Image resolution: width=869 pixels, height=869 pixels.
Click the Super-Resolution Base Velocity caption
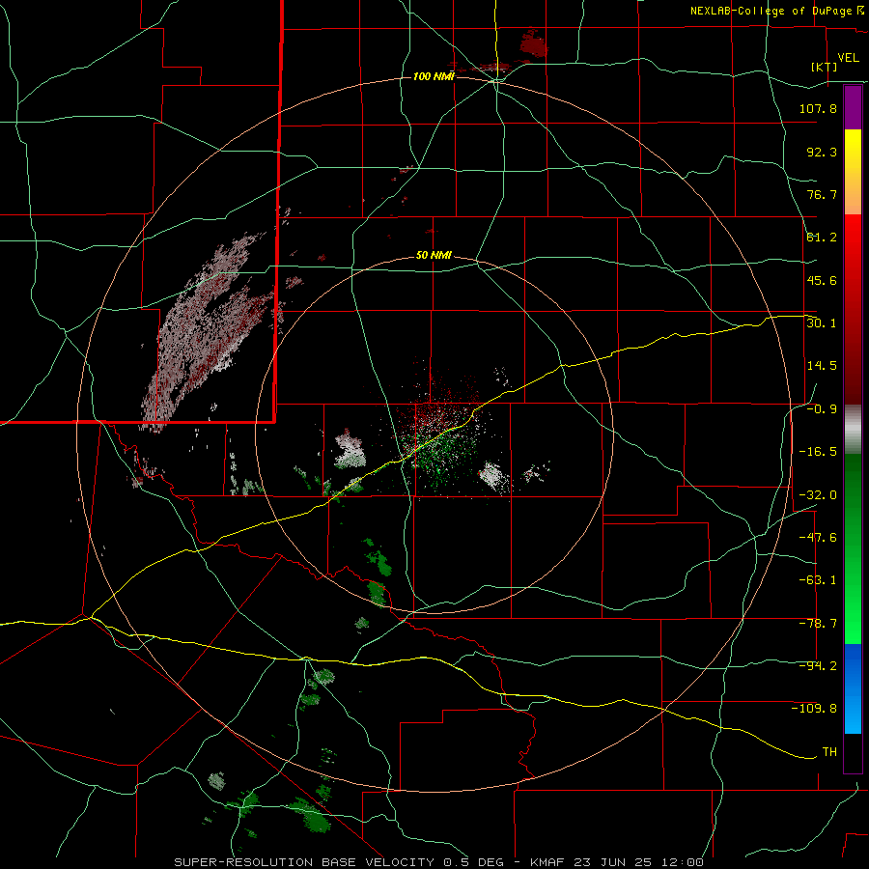coord(439,862)
